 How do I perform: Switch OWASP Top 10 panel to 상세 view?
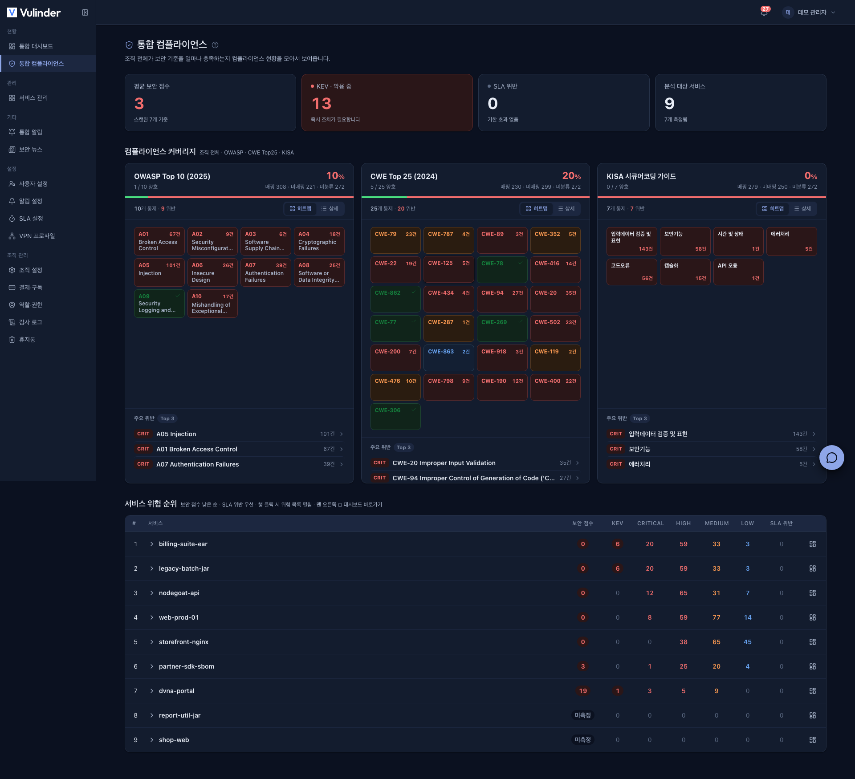click(330, 209)
